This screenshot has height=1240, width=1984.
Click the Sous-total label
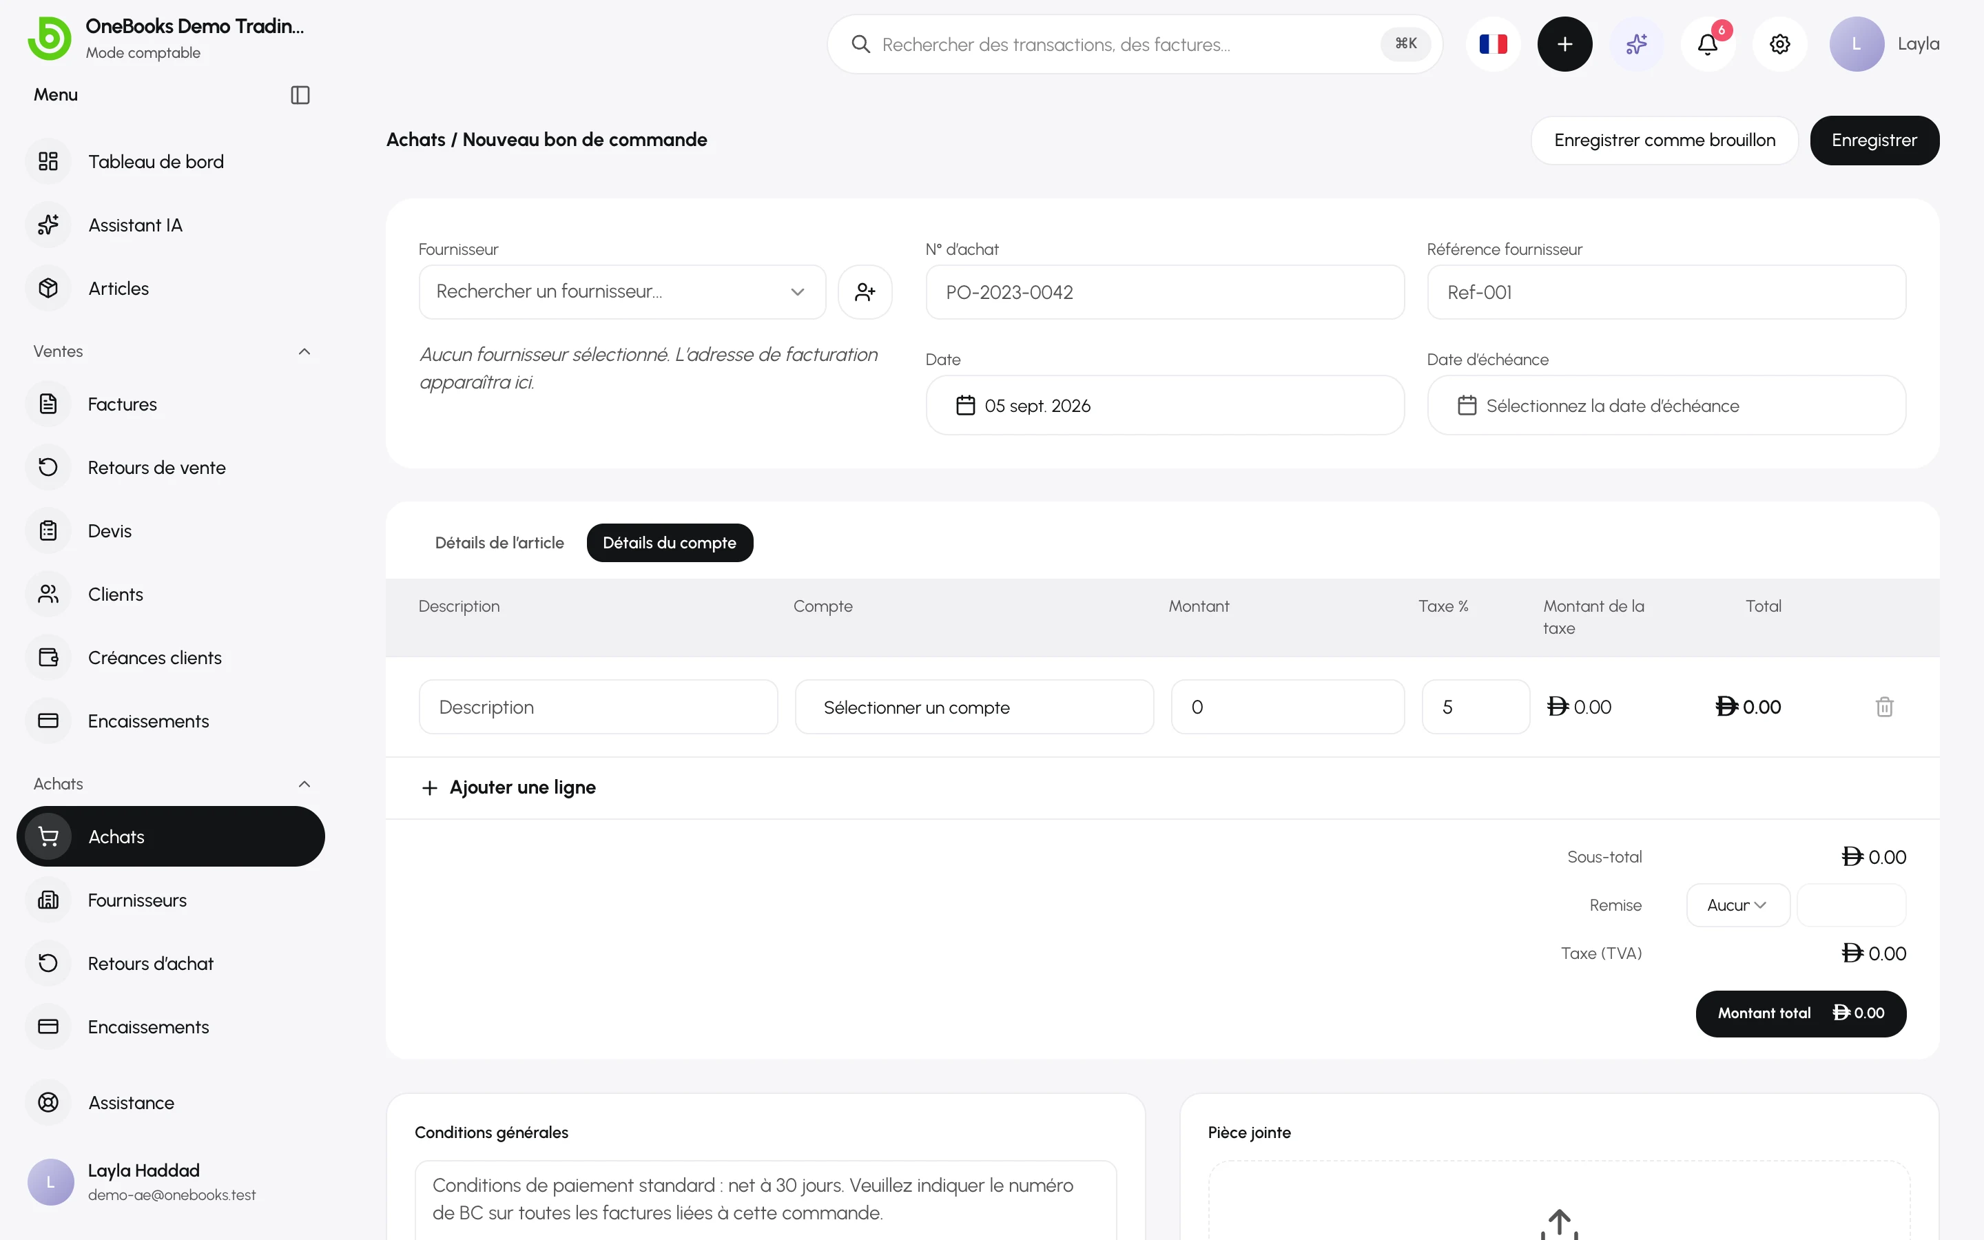click(x=1604, y=857)
